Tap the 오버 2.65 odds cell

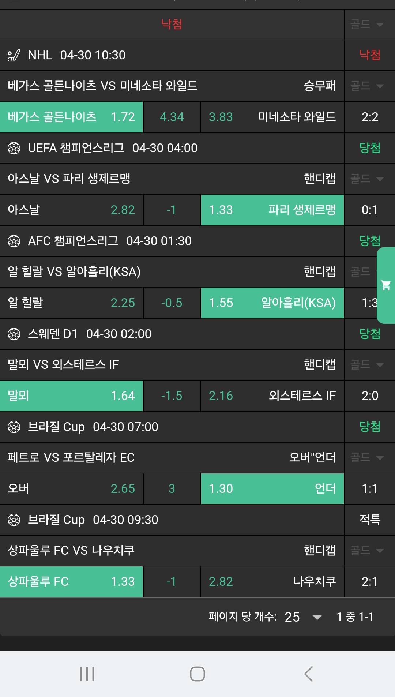(x=71, y=489)
